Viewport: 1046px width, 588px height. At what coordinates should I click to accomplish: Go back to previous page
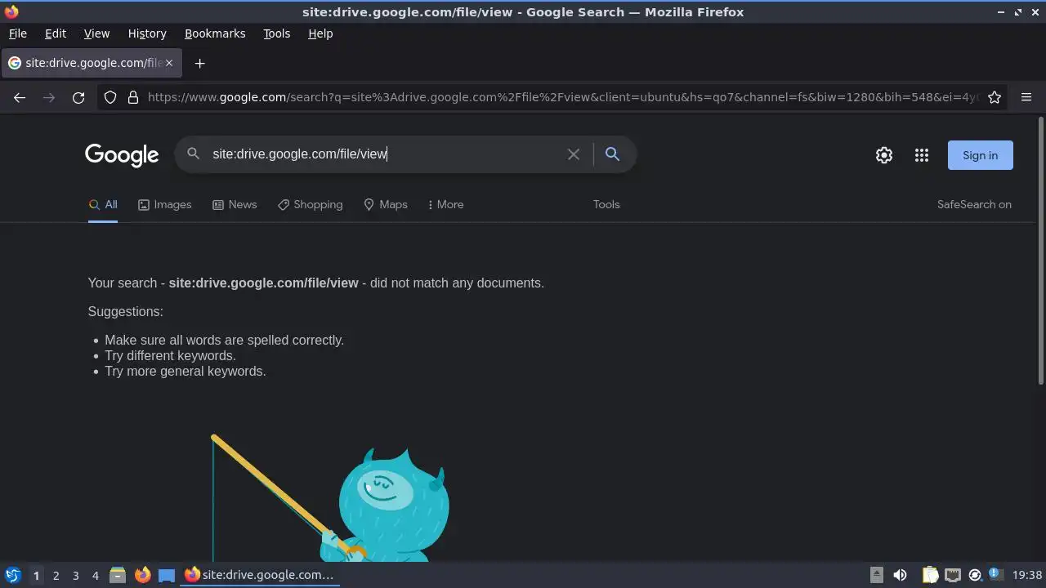point(20,97)
